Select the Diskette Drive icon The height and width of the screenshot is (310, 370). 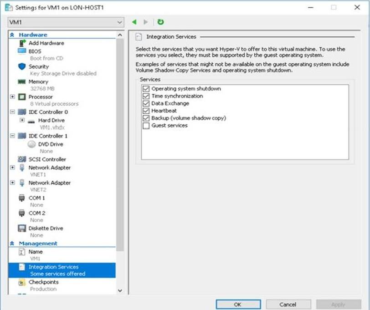pyautogui.click(x=21, y=229)
